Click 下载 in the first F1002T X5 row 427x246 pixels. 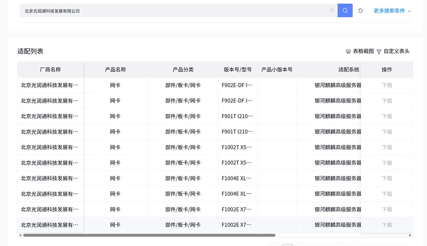[387, 147]
